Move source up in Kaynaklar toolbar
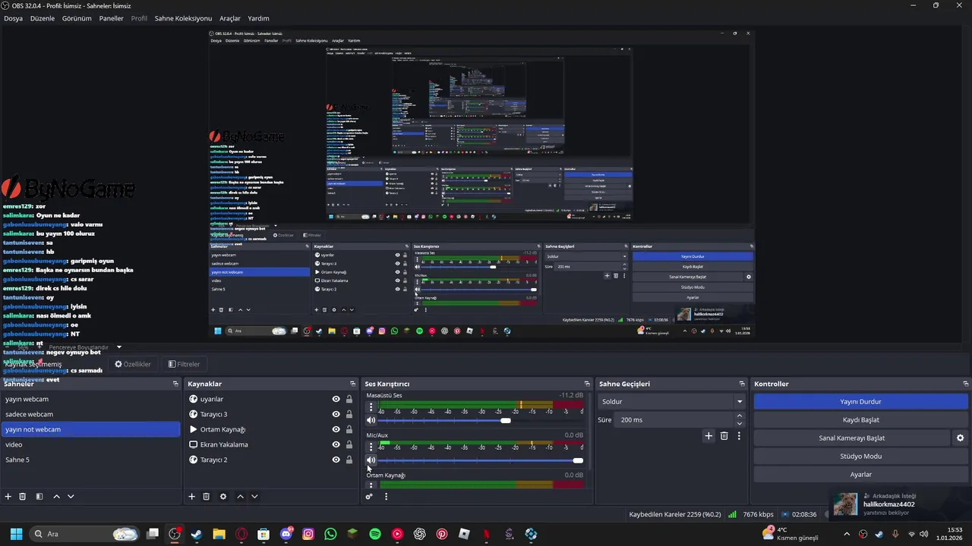 tap(240, 496)
